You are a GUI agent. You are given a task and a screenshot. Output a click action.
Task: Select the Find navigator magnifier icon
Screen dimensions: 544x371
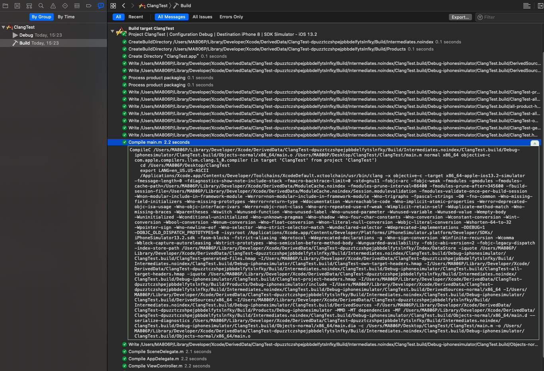(41, 6)
